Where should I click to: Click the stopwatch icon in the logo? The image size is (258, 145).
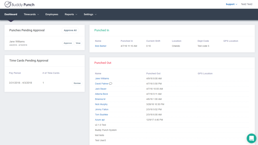8,4
